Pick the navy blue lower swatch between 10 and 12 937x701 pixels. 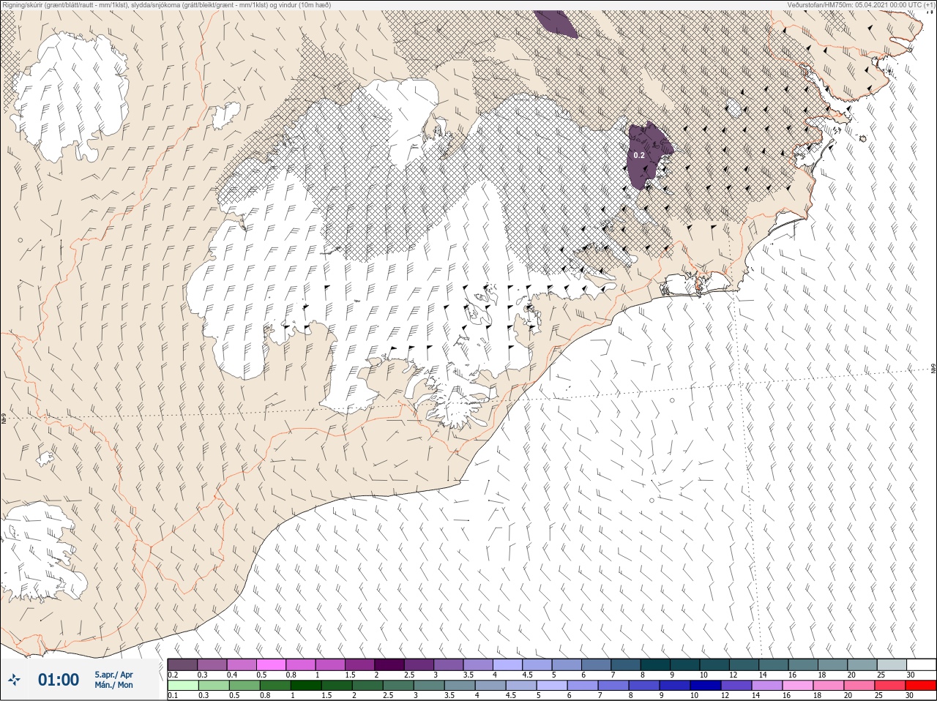coord(704,686)
